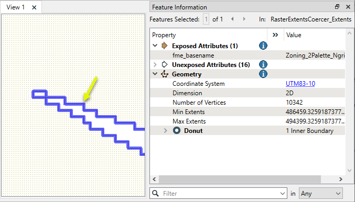Open the Filter history dropdown arrow
The image size is (355, 202).
point(282,194)
